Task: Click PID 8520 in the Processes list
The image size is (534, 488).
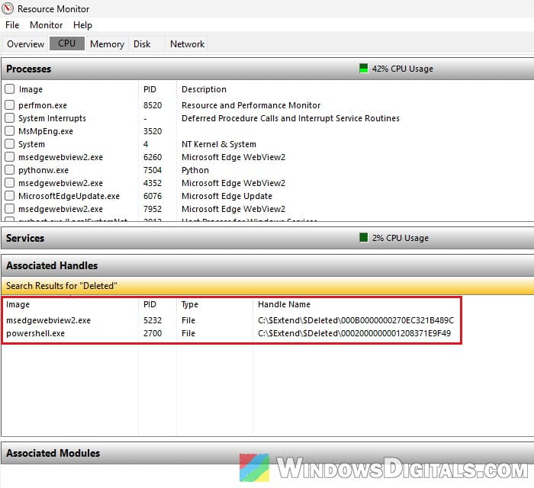Action: (153, 105)
